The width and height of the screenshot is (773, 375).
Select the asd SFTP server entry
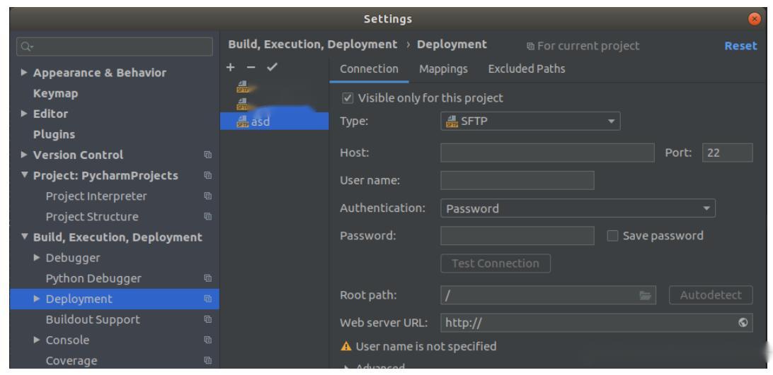point(256,121)
